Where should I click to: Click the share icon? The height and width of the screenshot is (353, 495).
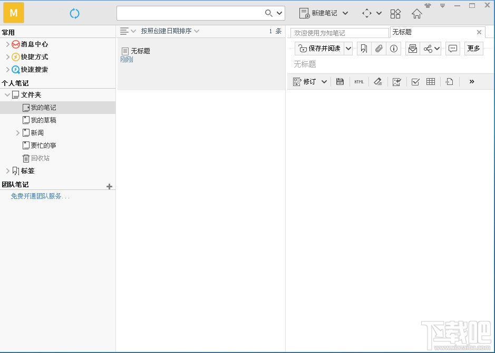coord(428,49)
